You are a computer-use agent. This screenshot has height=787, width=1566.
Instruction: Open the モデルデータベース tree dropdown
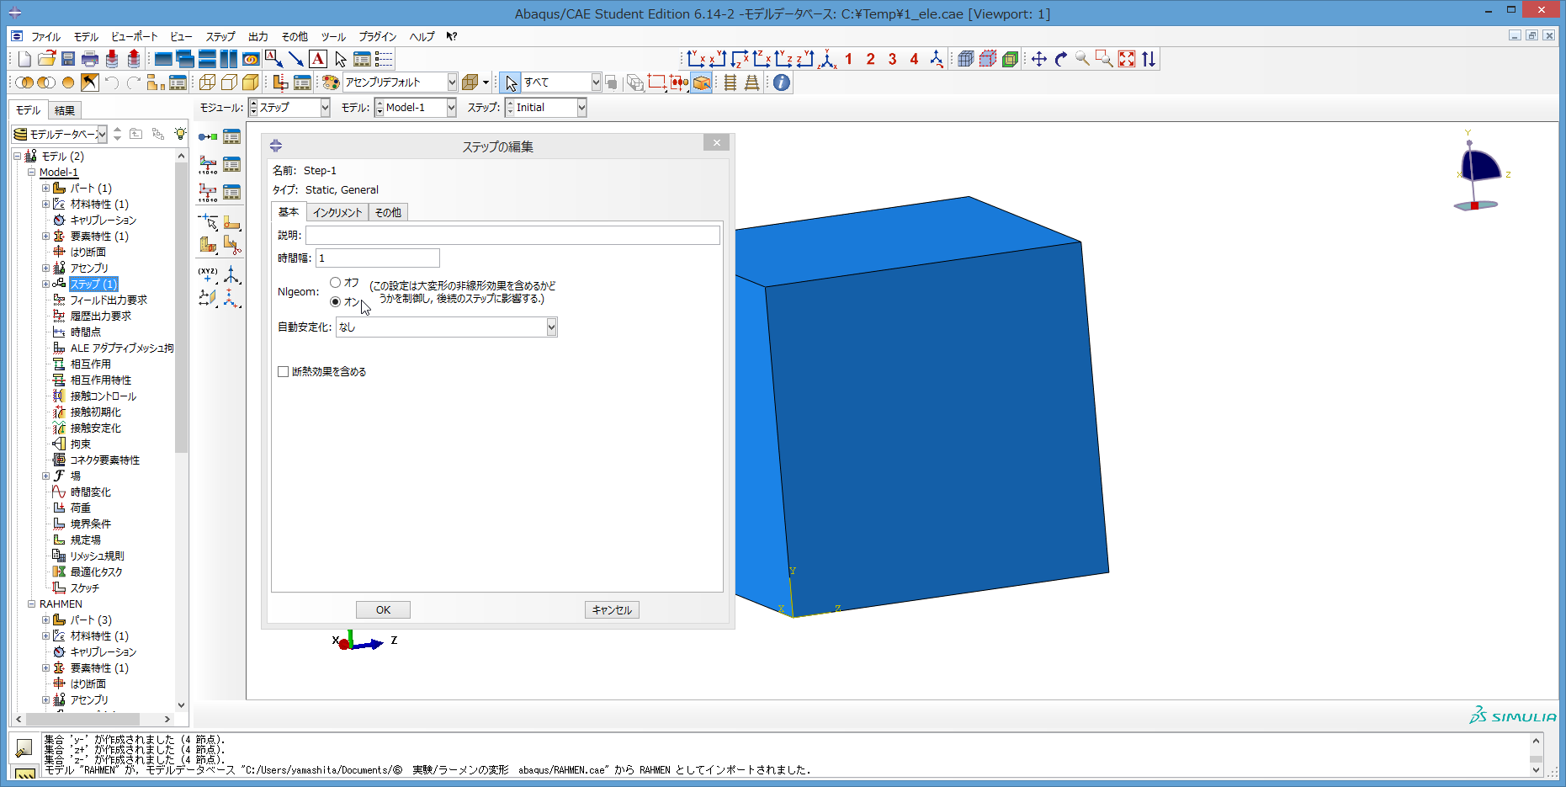tap(102, 134)
